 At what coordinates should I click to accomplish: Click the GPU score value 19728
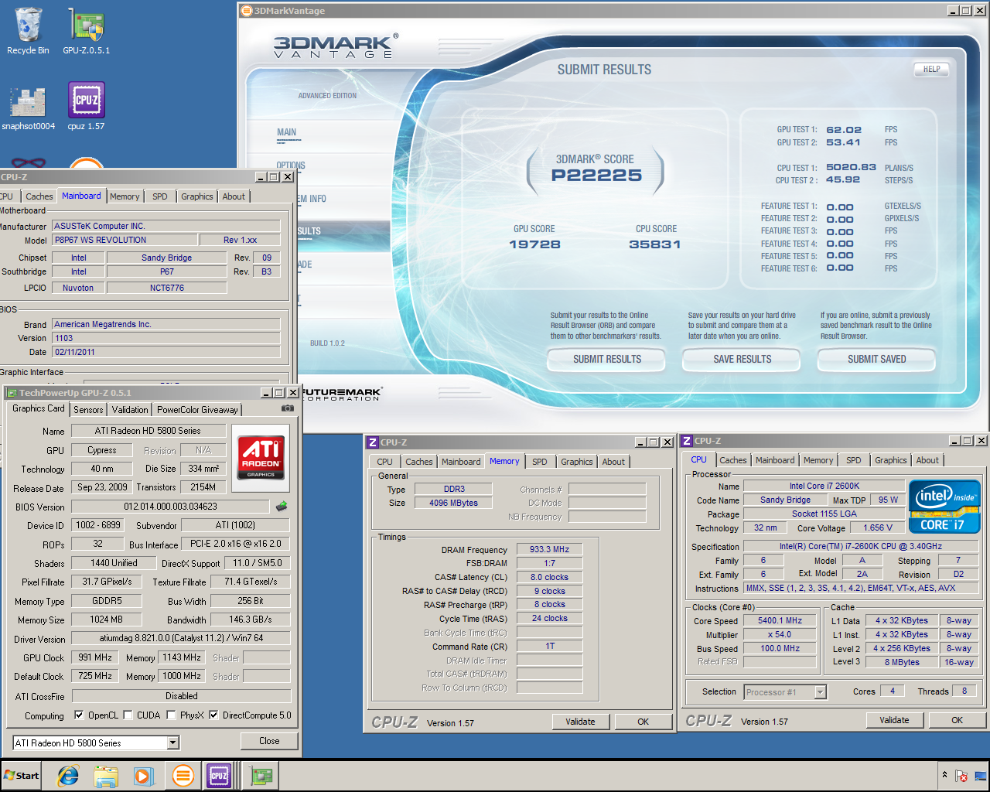534,244
